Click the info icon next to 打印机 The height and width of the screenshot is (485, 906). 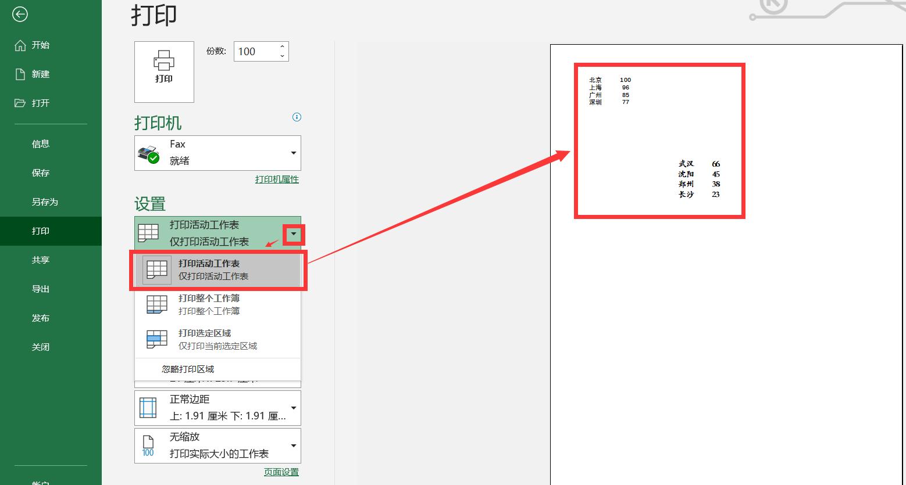[297, 117]
